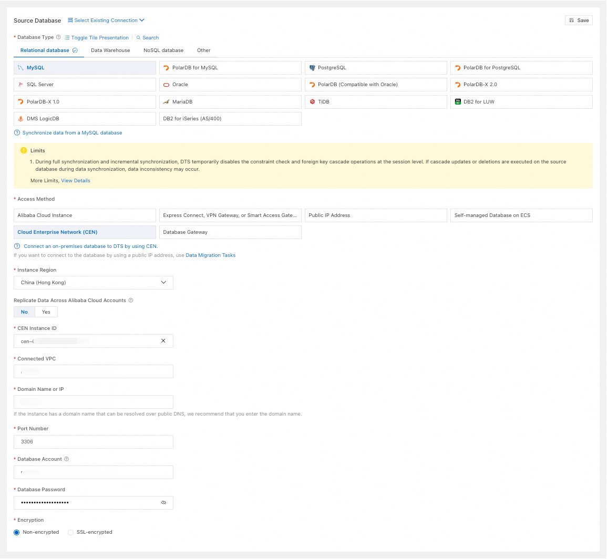607x559 pixels.
Task: Switch to NoSQL database tab
Action: click(163, 50)
